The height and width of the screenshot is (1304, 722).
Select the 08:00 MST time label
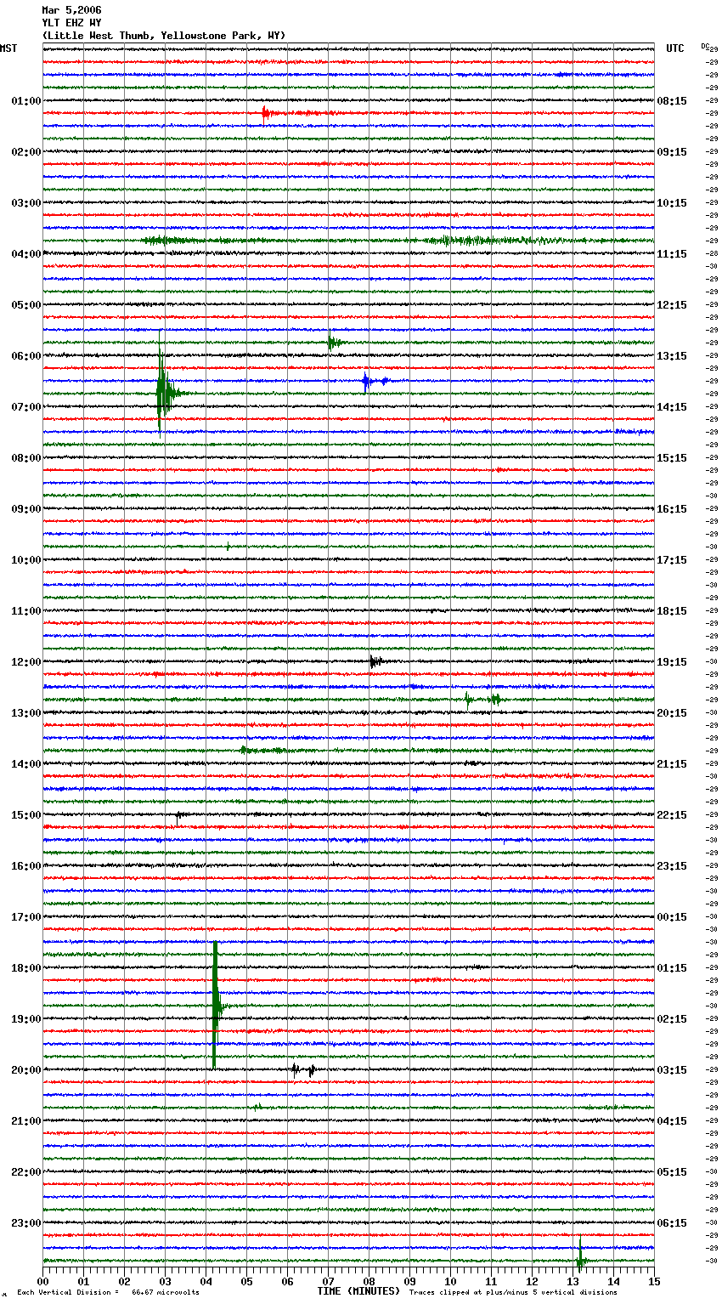[x=26, y=458]
